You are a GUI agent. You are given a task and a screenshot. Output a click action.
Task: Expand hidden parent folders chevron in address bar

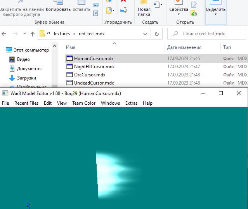pyautogui.click(x=49, y=33)
